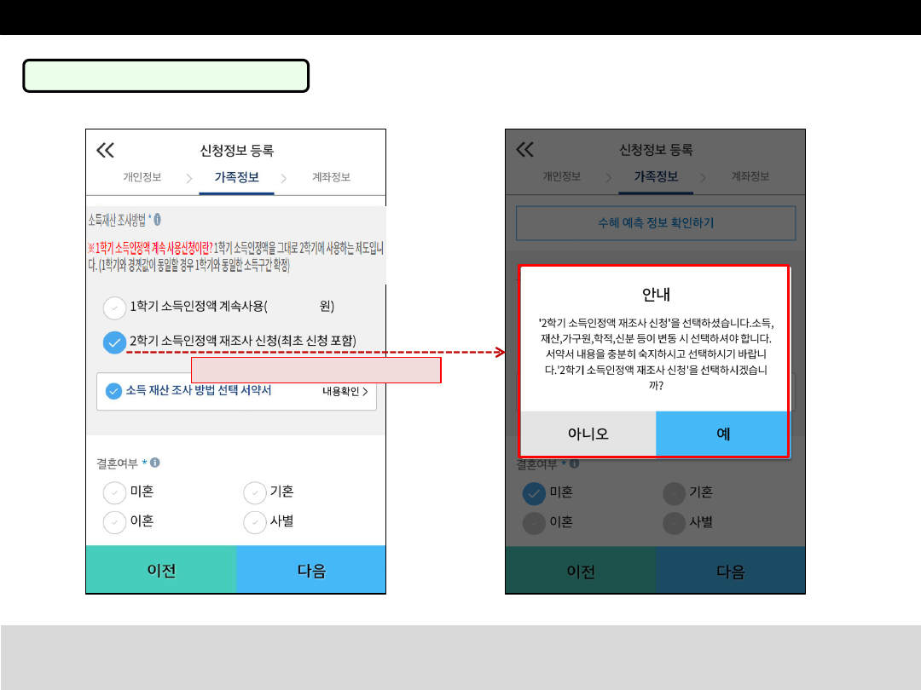
Task: Click info icon next to 소득재산 조사방법
Action: pos(158,219)
